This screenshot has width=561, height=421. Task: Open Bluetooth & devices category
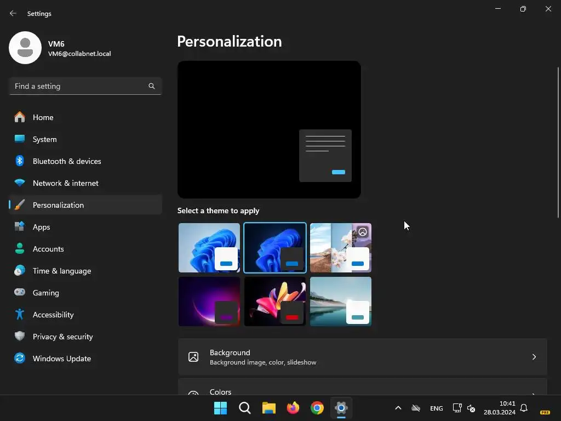click(67, 161)
